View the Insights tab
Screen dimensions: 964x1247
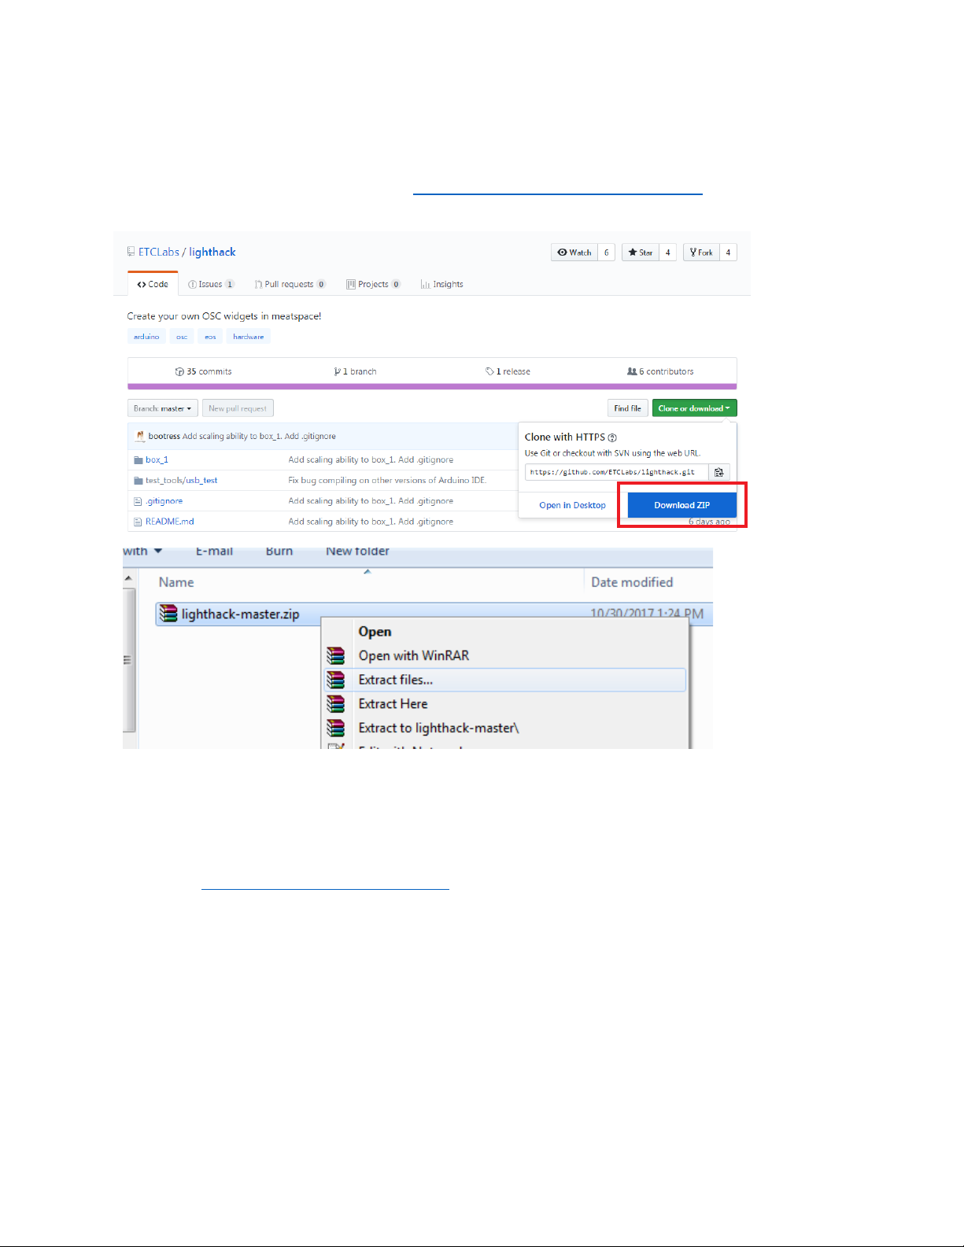pos(441,285)
